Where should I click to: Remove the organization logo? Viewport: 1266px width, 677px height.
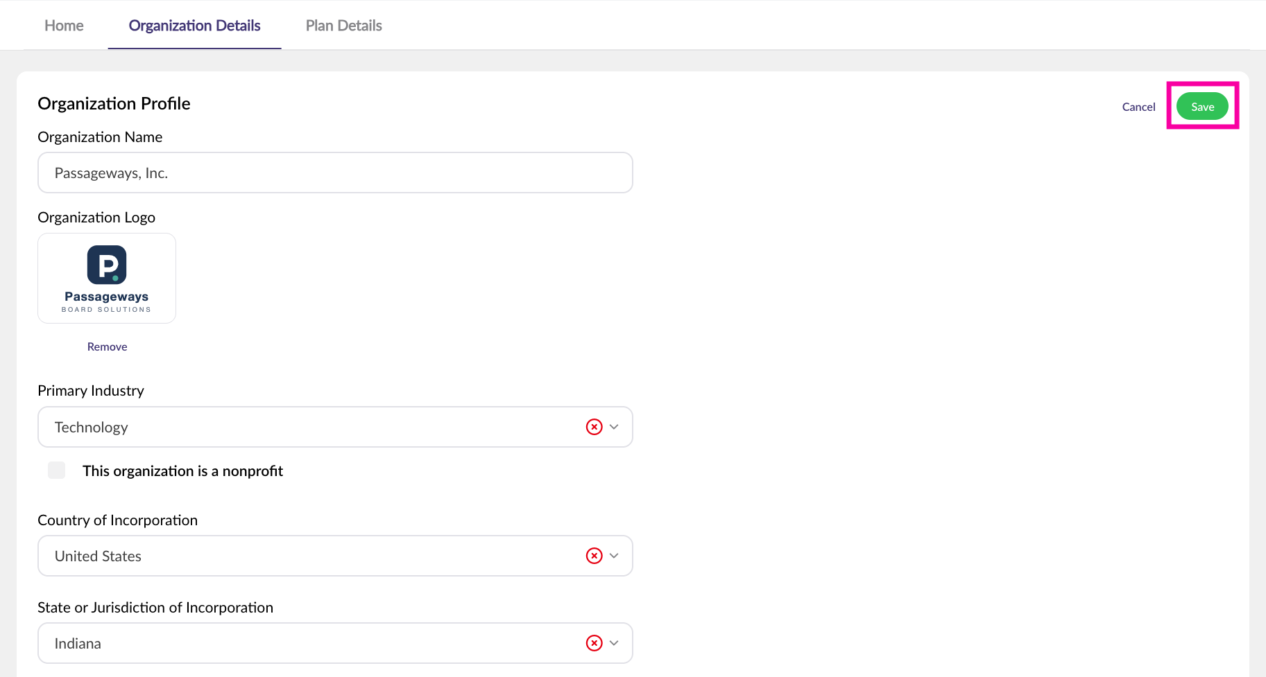[107, 346]
